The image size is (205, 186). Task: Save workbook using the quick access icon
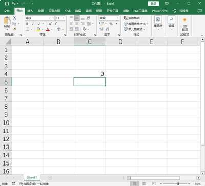7,4
